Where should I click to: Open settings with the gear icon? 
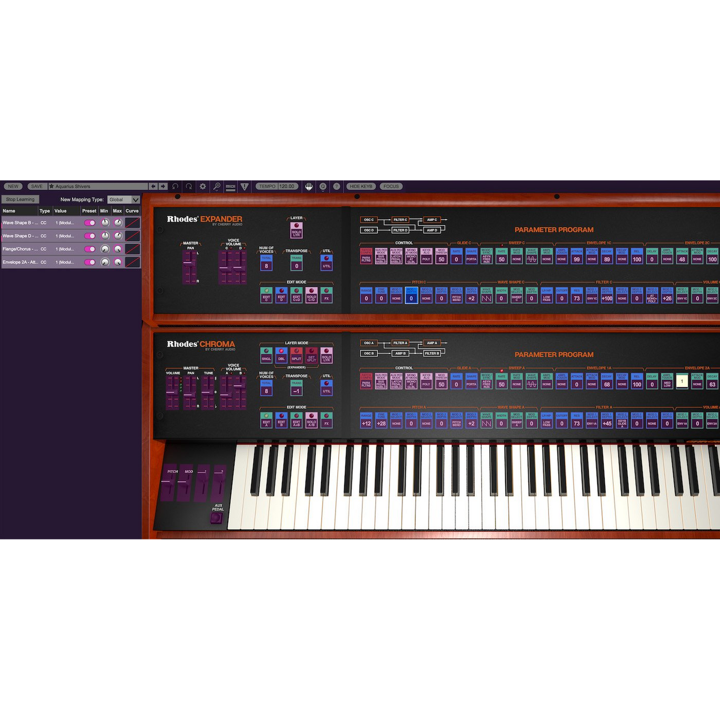tap(203, 186)
